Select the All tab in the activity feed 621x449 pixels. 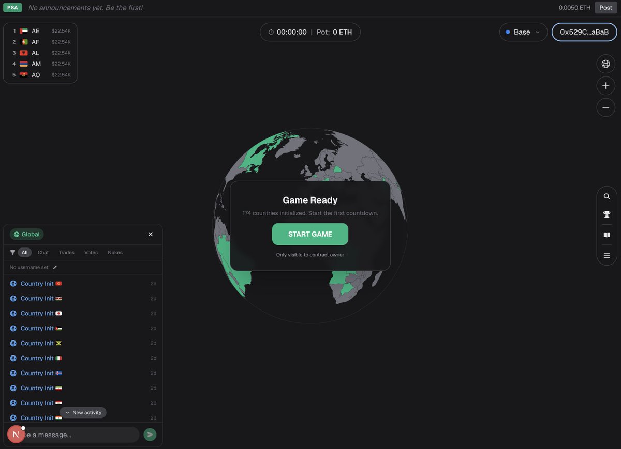[24, 252]
